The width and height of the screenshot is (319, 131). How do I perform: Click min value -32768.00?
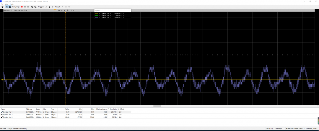coord(78,112)
